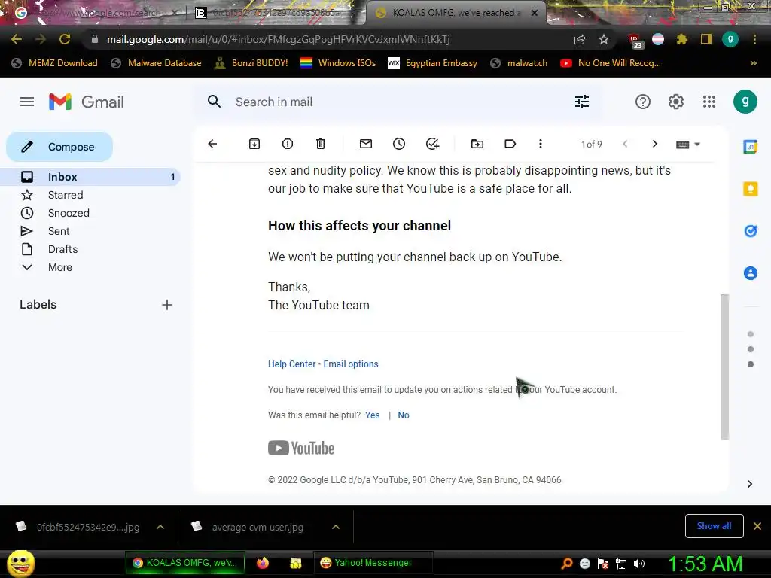The width and height of the screenshot is (771, 578).
Task: Open the Bonzi BUDDY! bookmark
Action: 251,63
